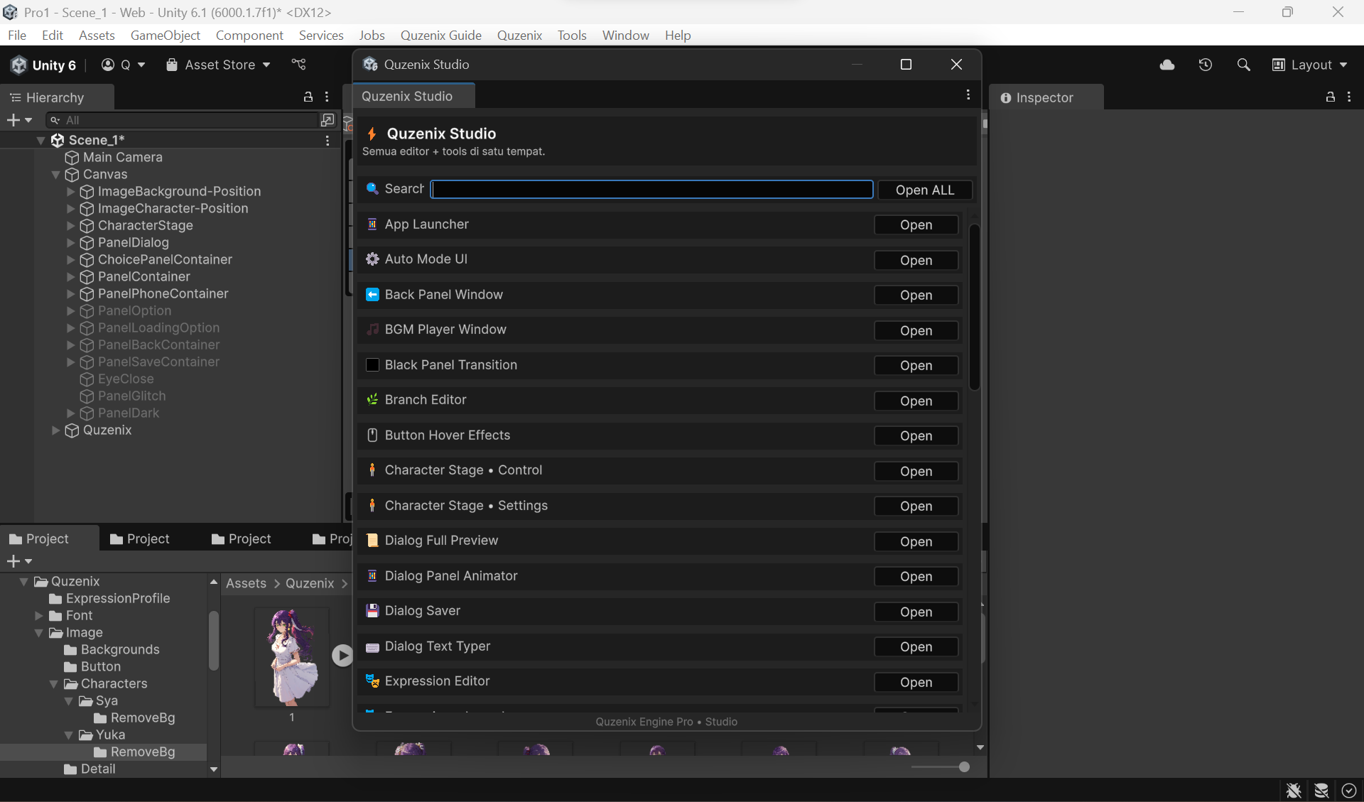
Task: Click the global search magnifier icon
Action: point(1244,65)
